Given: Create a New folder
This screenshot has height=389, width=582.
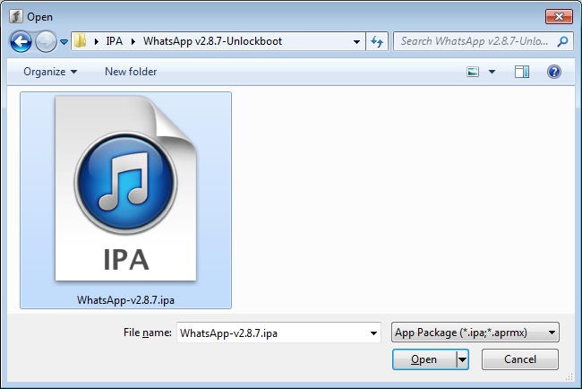Looking at the screenshot, I should coord(131,71).
